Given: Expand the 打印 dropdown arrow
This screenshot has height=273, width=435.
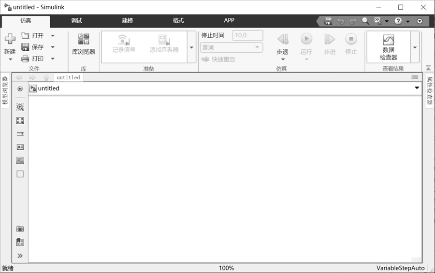Looking at the screenshot, I should tap(53, 58).
